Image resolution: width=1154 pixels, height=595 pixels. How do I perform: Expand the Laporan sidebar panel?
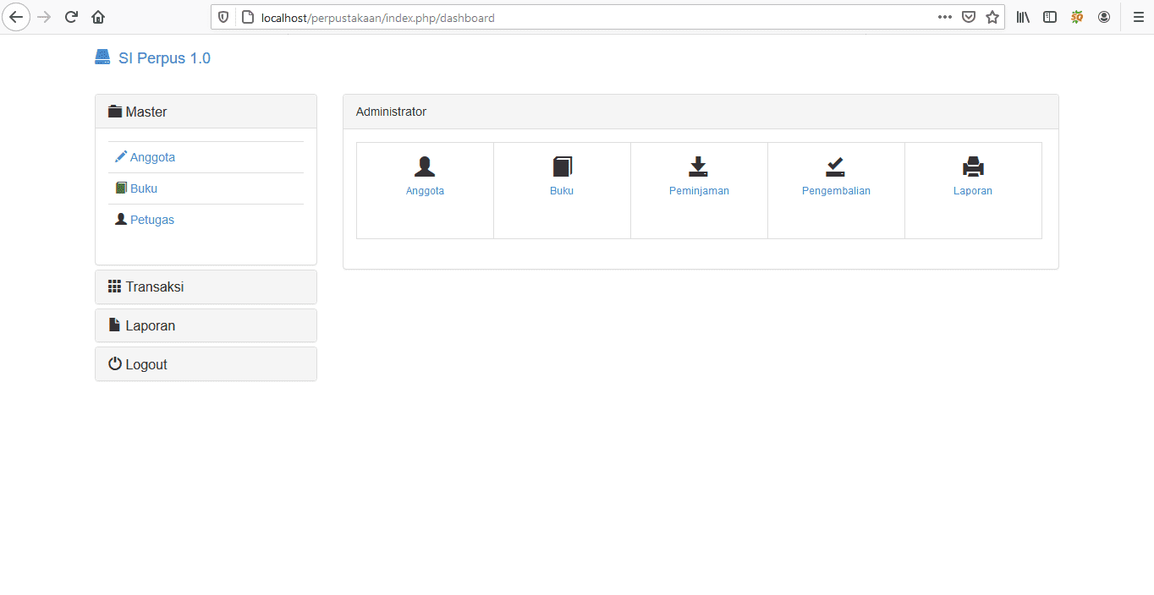(x=150, y=325)
